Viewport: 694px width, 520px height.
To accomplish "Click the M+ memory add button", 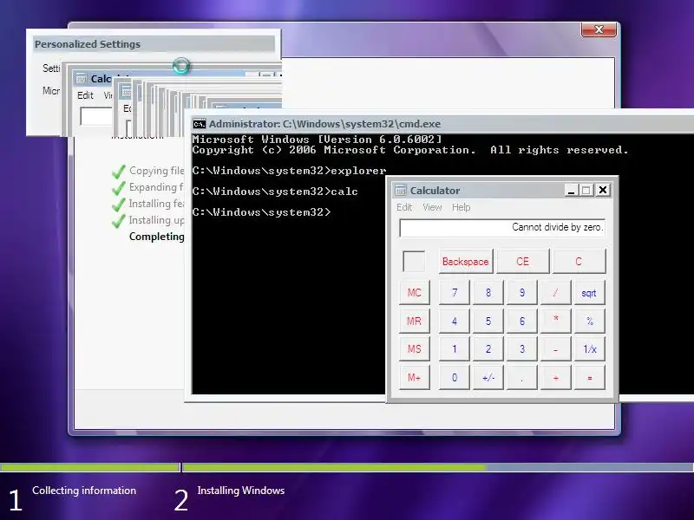I will click(415, 377).
